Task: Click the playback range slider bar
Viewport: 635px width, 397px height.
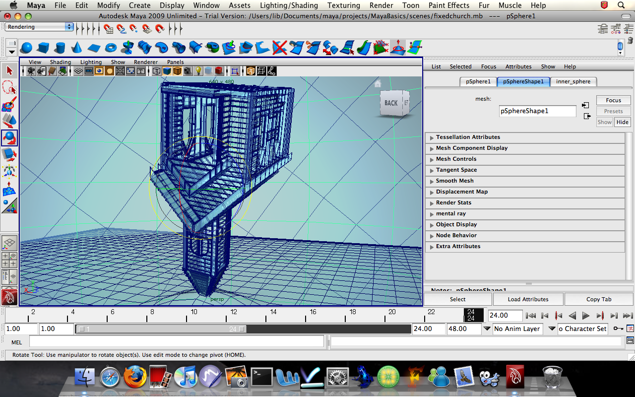Action: [x=161, y=329]
